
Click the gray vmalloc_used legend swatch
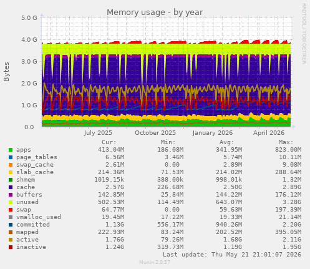pyautogui.click(x=11, y=217)
